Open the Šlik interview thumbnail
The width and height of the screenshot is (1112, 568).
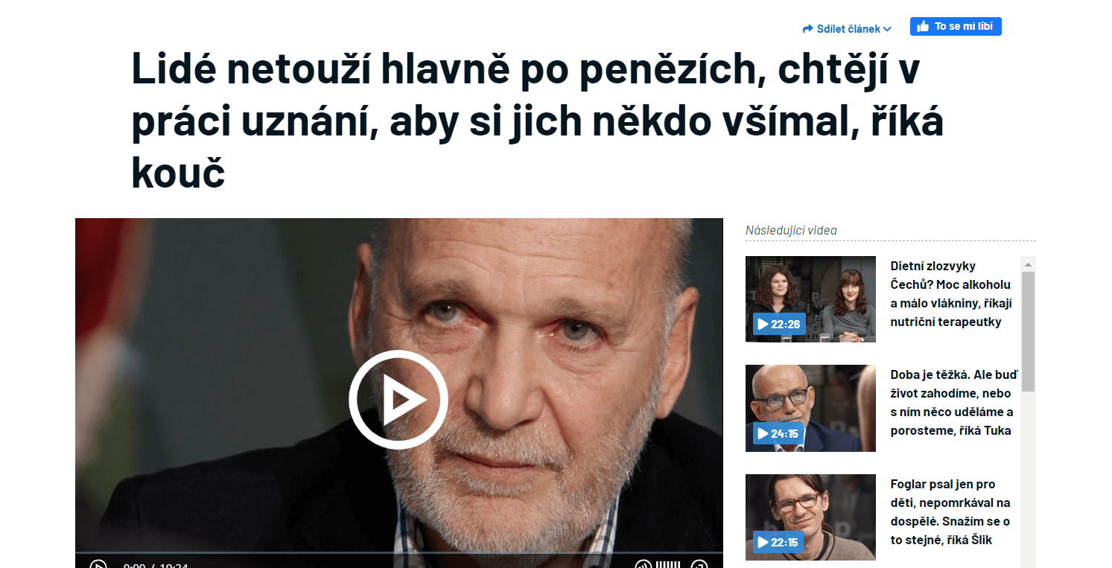pyautogui.click(x=810, y=517)
